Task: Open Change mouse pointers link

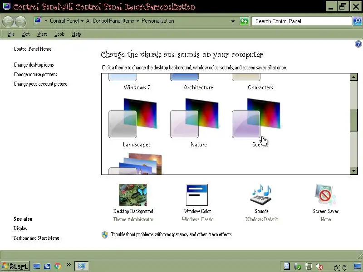Action: (x=35, y=74)
